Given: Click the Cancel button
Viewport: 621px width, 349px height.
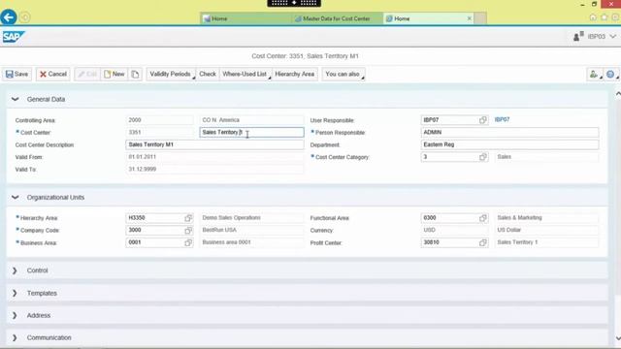Looking at the screenshot, I should coord(53,74).
